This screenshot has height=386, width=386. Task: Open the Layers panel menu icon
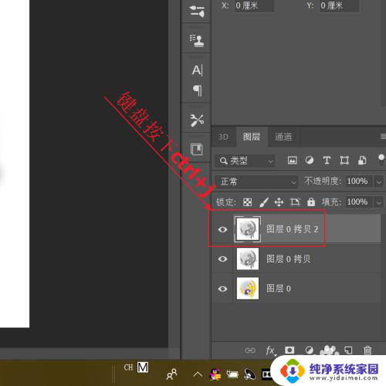[x=383, y=137]
